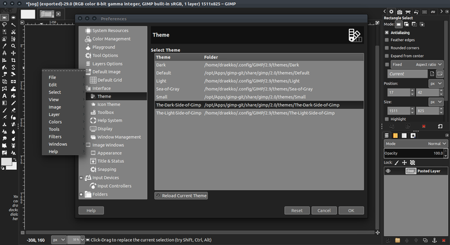The width and height of the screenshot is (450, 245).
Task: Enable Expand from center checkbox
Action: click(x=386, y=56)
